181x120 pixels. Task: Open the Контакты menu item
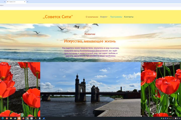(x=129, y=17)
